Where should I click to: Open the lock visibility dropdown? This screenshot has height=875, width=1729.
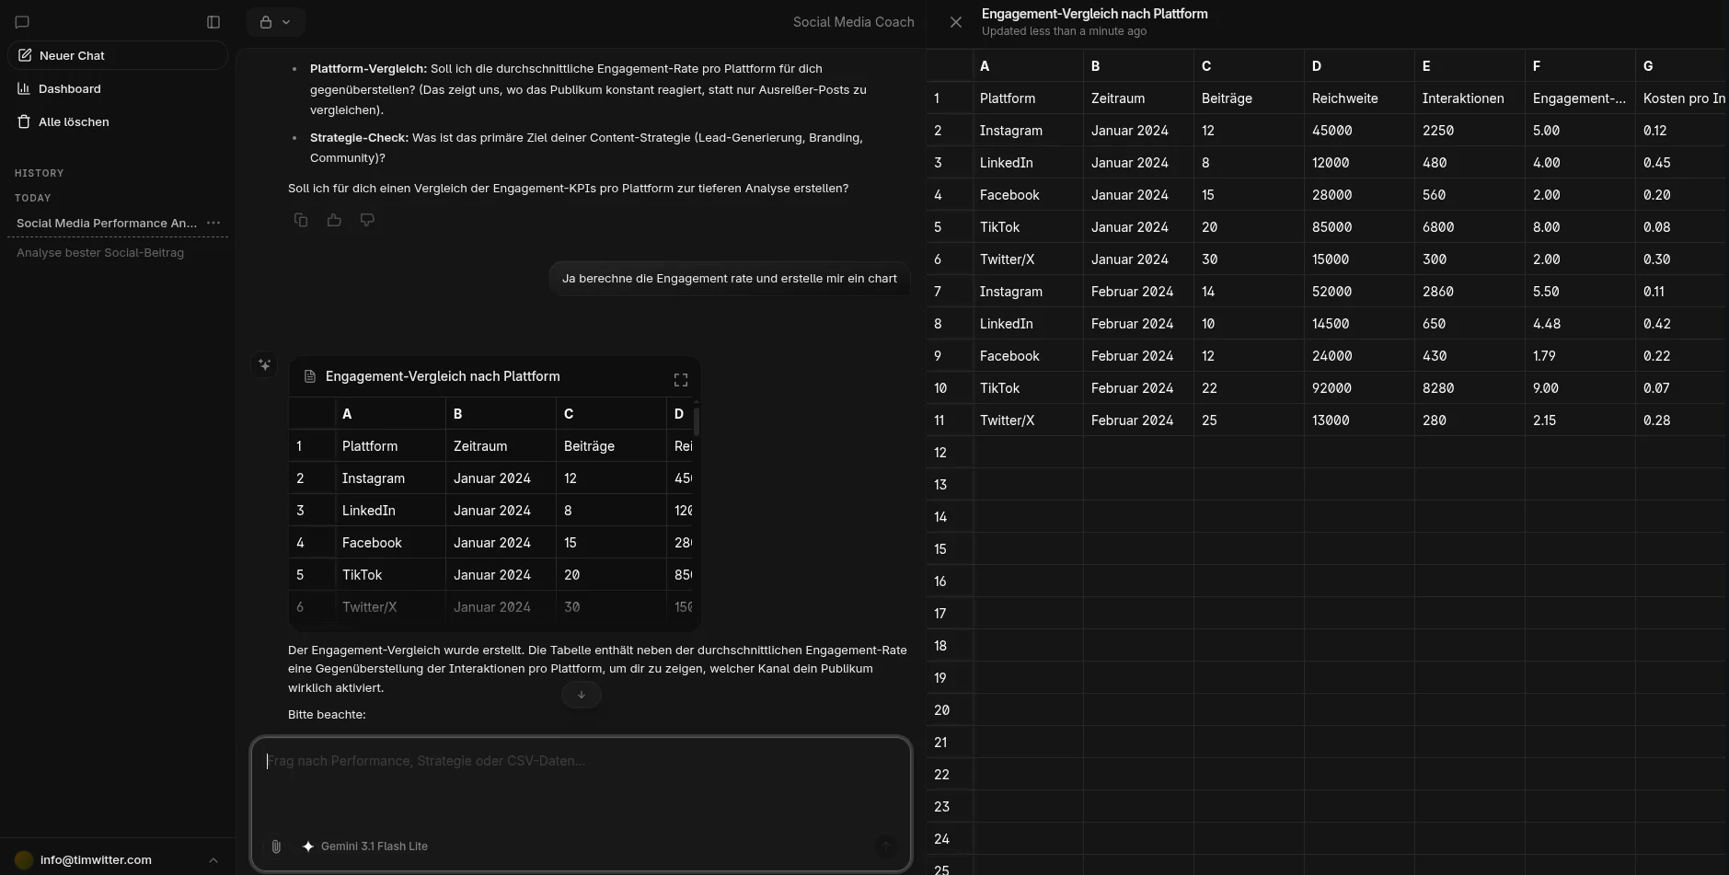(x=275, y=22)
